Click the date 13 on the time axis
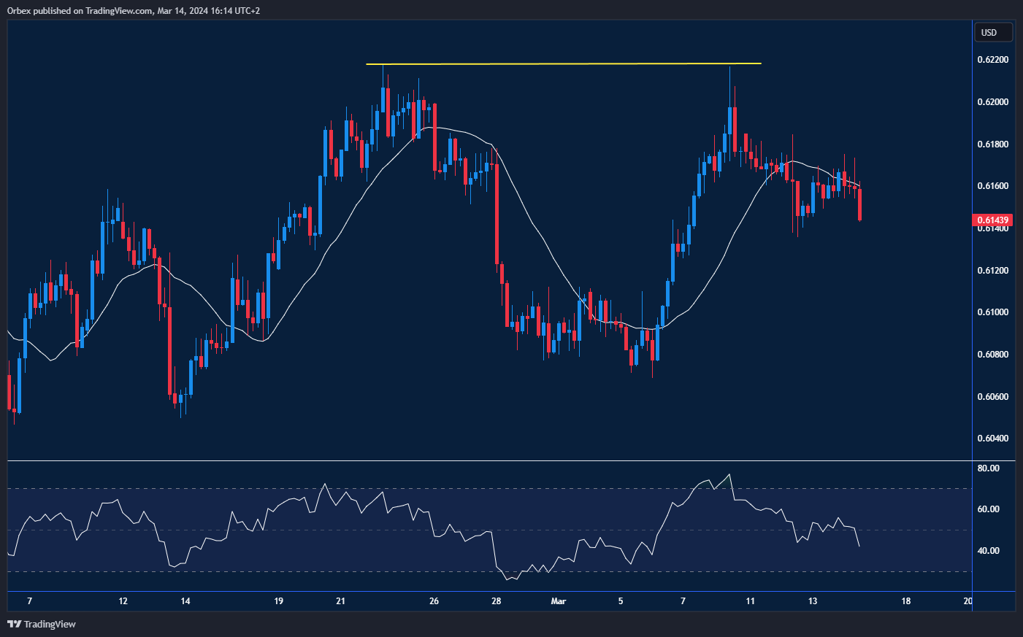Viewport: 1023px width, 637px height. [x=812, y=601]
